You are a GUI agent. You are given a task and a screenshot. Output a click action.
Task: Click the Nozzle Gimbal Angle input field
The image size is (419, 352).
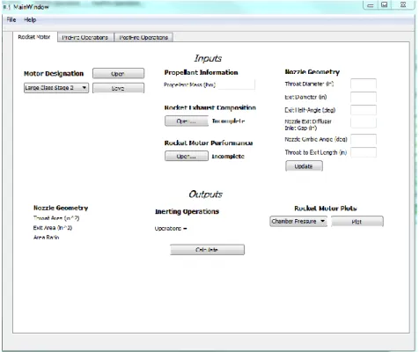coord(364,139)
